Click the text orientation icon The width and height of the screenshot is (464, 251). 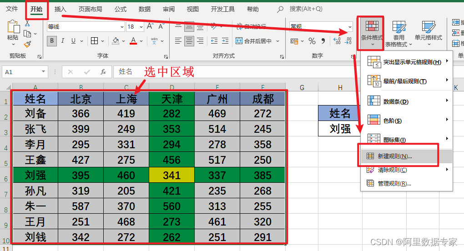coord(214,26)
